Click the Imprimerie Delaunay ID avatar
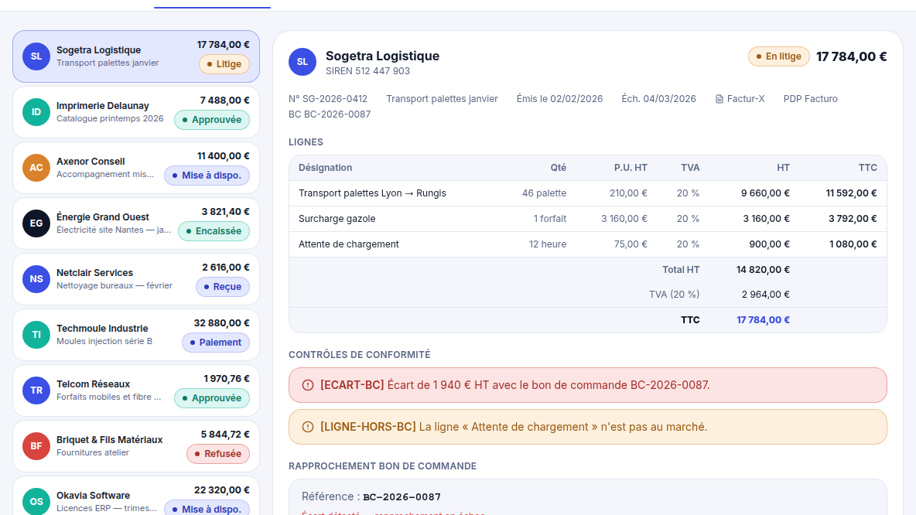 (36, 112)
